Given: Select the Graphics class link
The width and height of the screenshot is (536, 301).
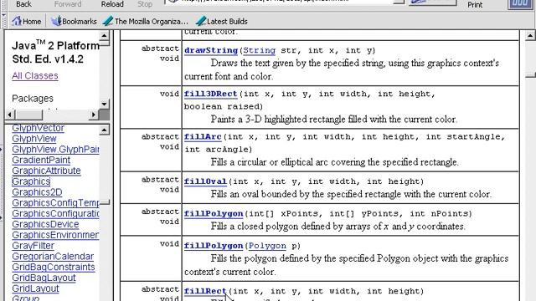Looking at the screenshot, I should (x=31, y=181).
